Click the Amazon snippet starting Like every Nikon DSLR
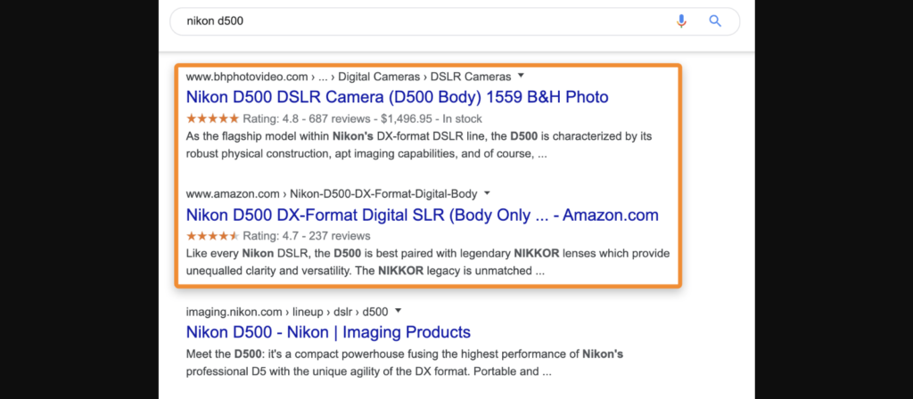 pyautogui.click(x=428, y=263)
